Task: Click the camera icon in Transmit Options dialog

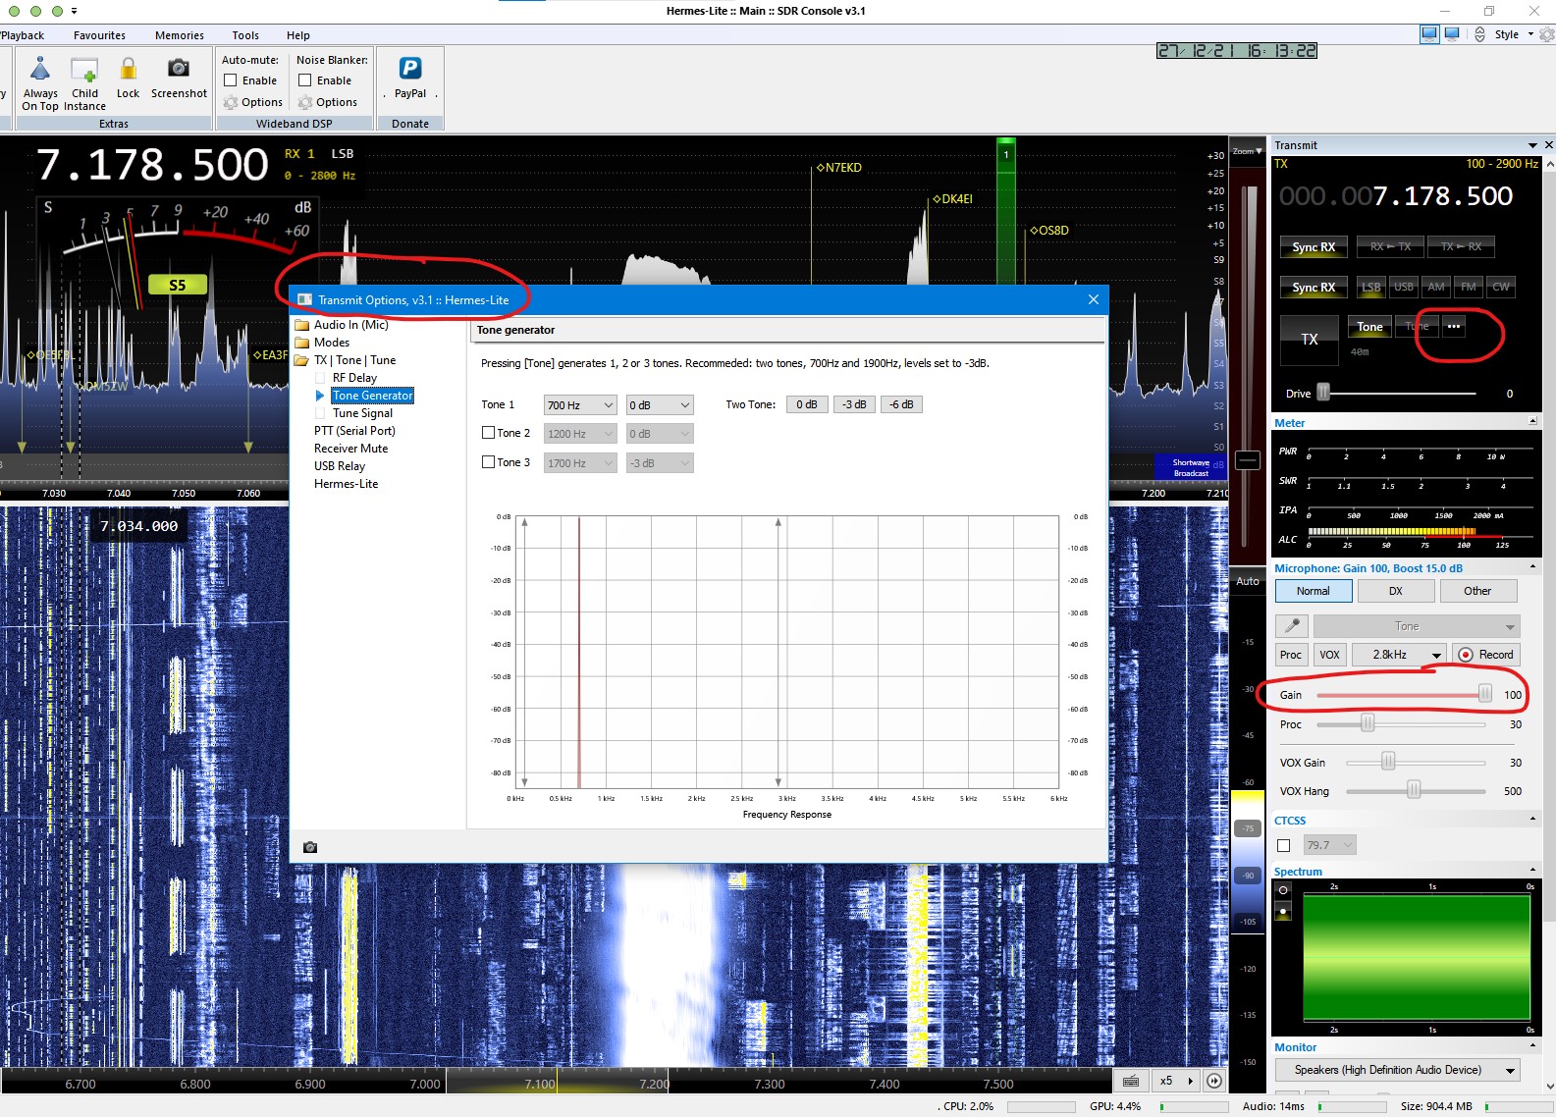Action: coord(310,847)
